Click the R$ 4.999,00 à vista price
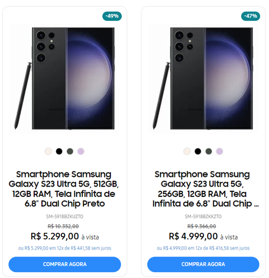This screenshot has width=269, height=278. (203, 236)
